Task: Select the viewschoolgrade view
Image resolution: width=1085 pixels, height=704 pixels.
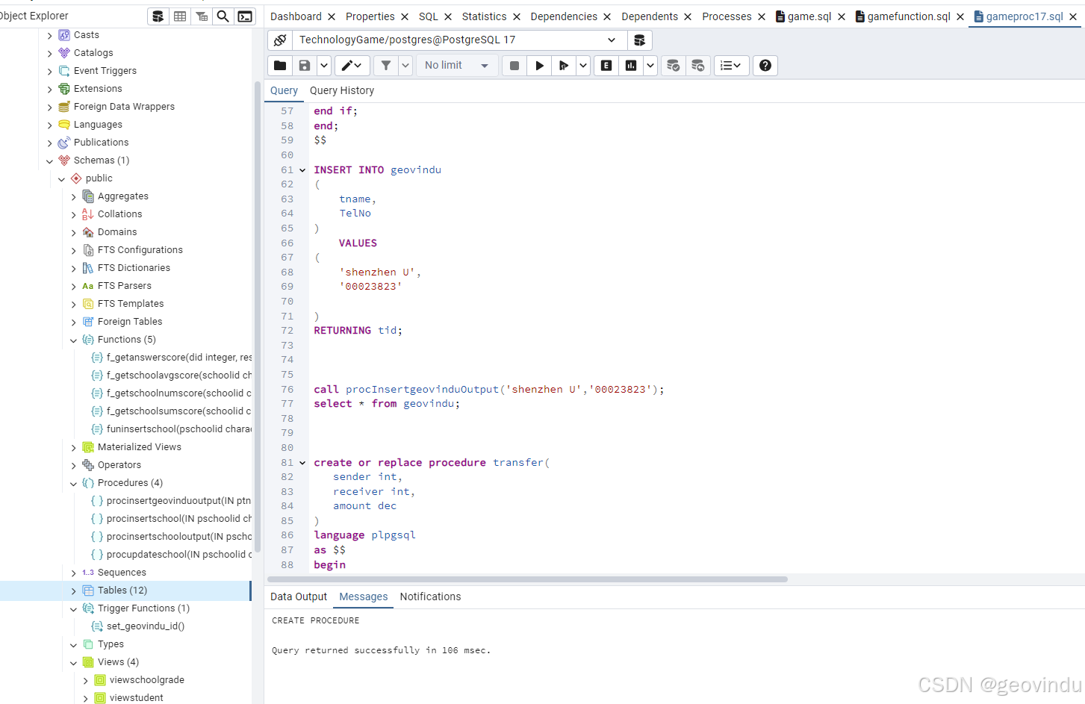Action: click(x=147, y=680)
